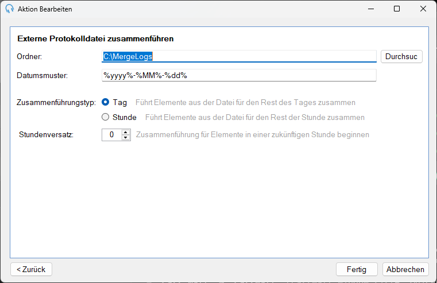Go back with the Zurück button

pos(31,269)
